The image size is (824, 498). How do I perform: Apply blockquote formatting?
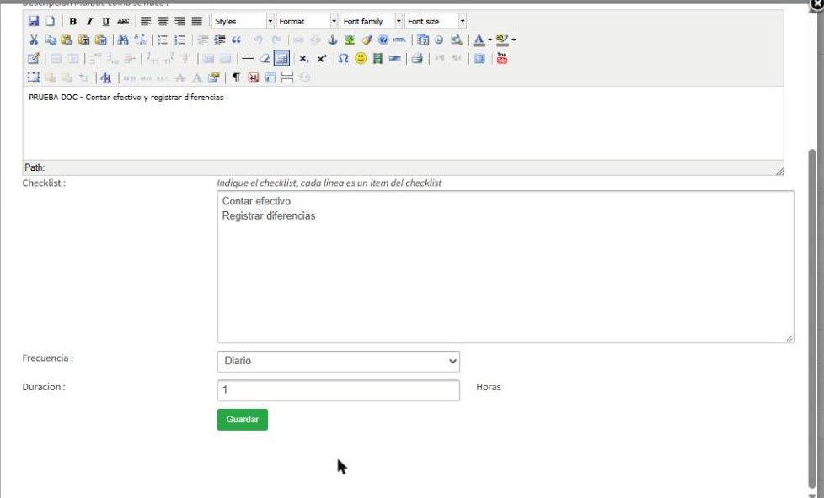[237, 40]
